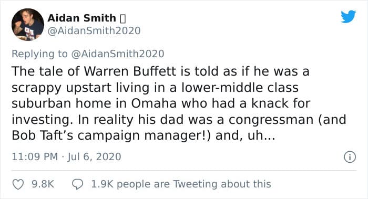Click the 1.9K reply count number
Viewport: 368px width, 199px height.
pyautogui.click(x=102, y=184)
